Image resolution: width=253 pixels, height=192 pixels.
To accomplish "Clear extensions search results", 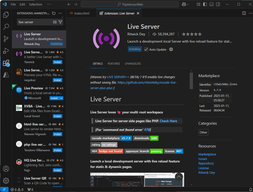I will 55,22.
